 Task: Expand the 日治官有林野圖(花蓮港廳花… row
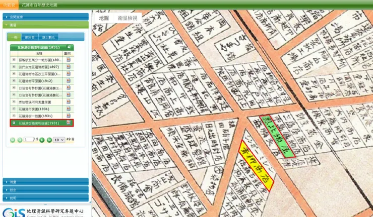coord(14,94)
